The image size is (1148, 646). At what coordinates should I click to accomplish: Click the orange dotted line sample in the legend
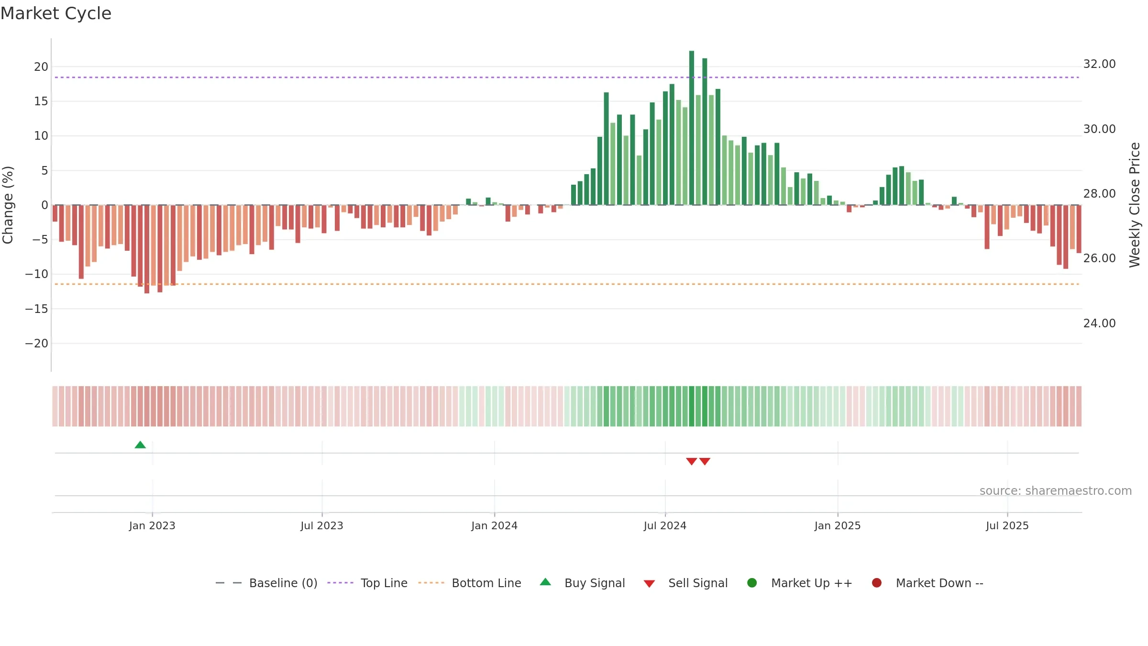tap(431, 583)
